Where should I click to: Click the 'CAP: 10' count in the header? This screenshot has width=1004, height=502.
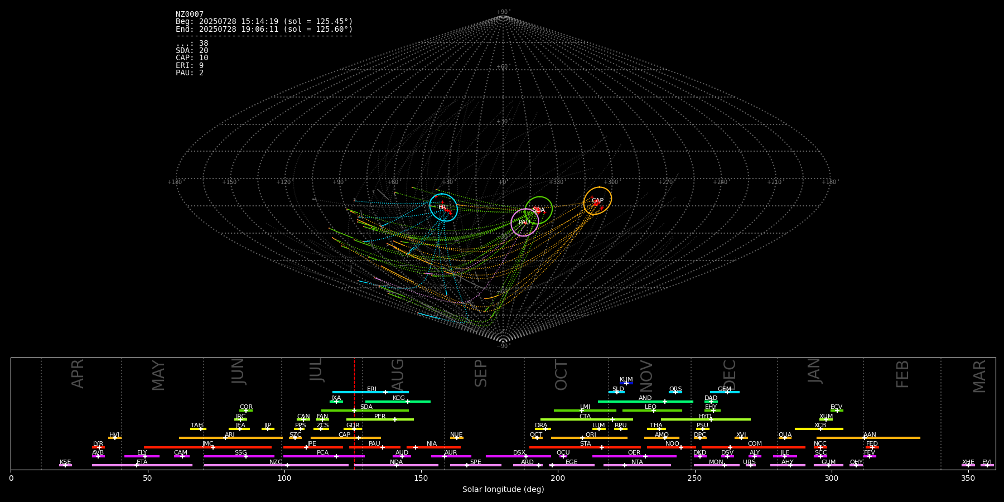(192, 58)
